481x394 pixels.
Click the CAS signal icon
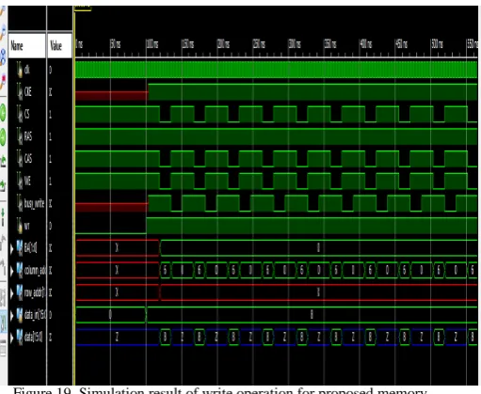[20, 159]
